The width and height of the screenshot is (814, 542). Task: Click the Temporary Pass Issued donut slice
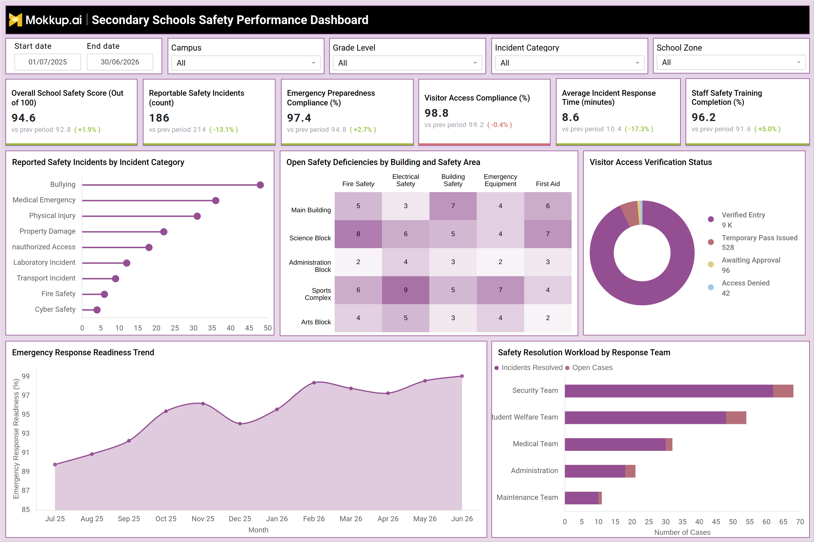[x=631, y=213]
